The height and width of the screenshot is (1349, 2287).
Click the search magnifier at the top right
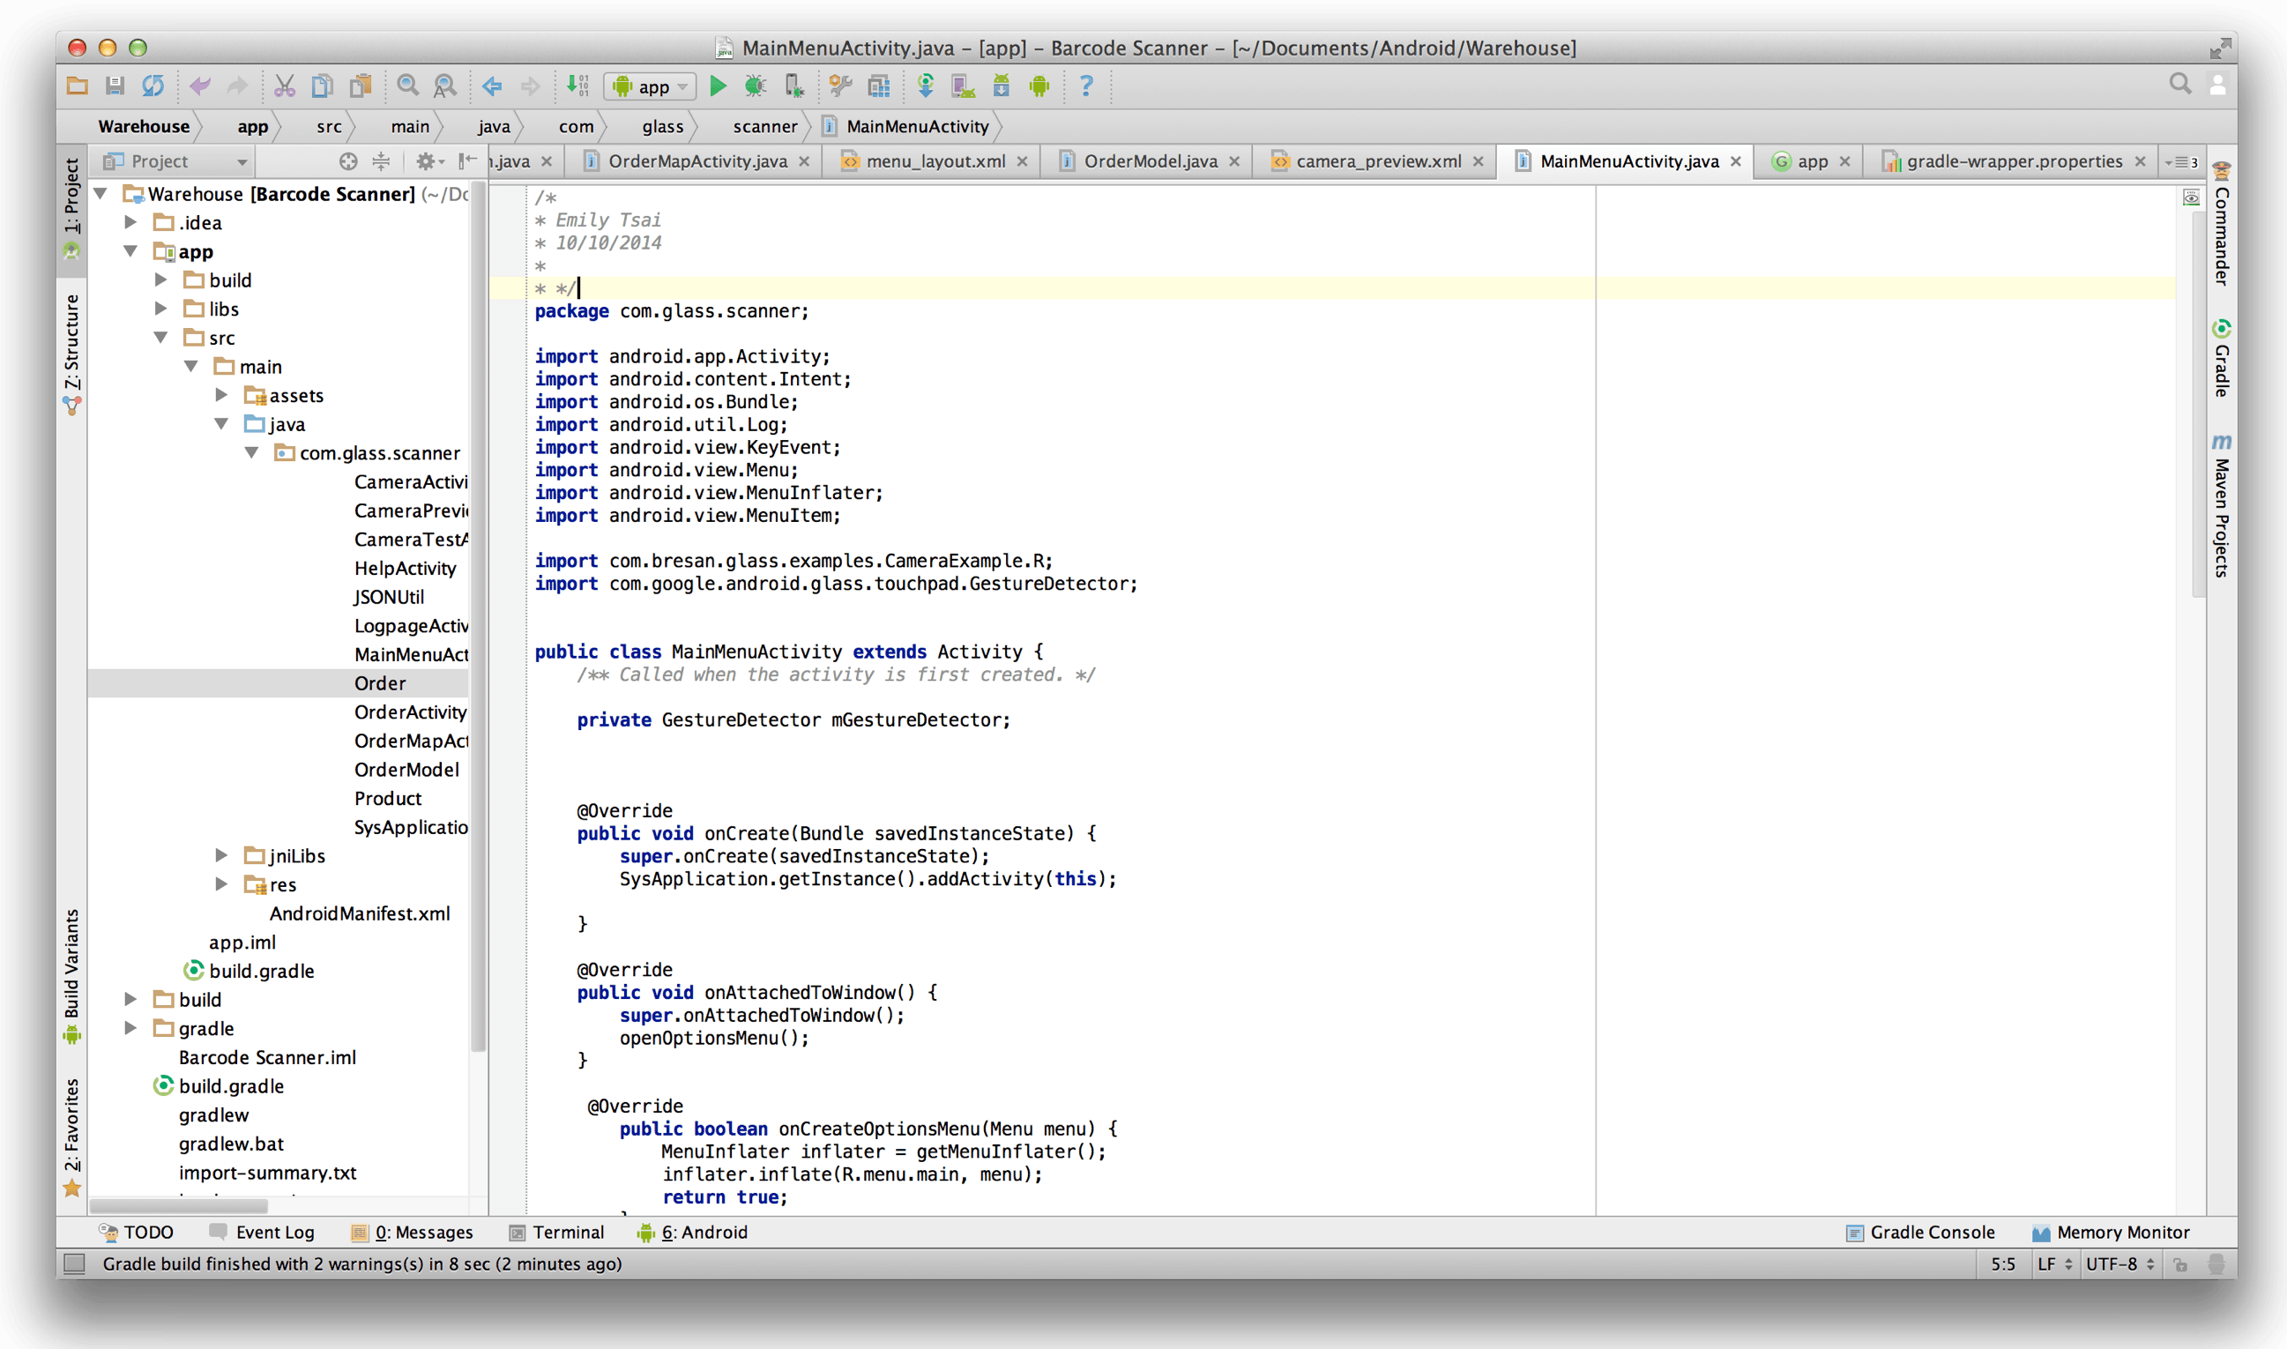pyautogui.click(x=2179, y=85)
